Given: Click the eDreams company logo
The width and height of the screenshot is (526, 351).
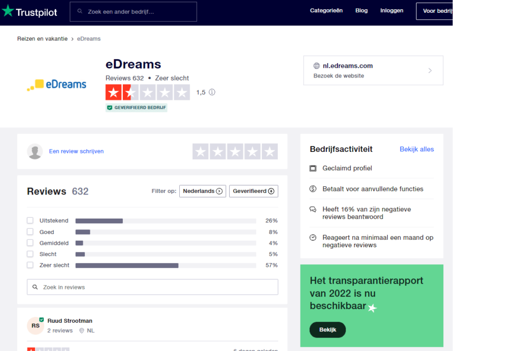Looking at the screenshot, I should pyautogui.click(x=57, y=85).
